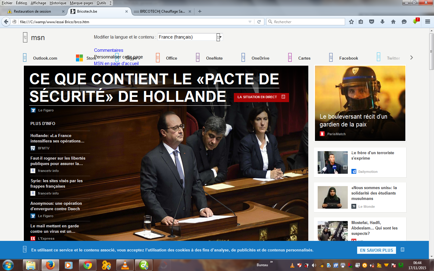The image size is (434, 271).
Task: Click the green download helper arrow icon
Action: tap(416, 21)
